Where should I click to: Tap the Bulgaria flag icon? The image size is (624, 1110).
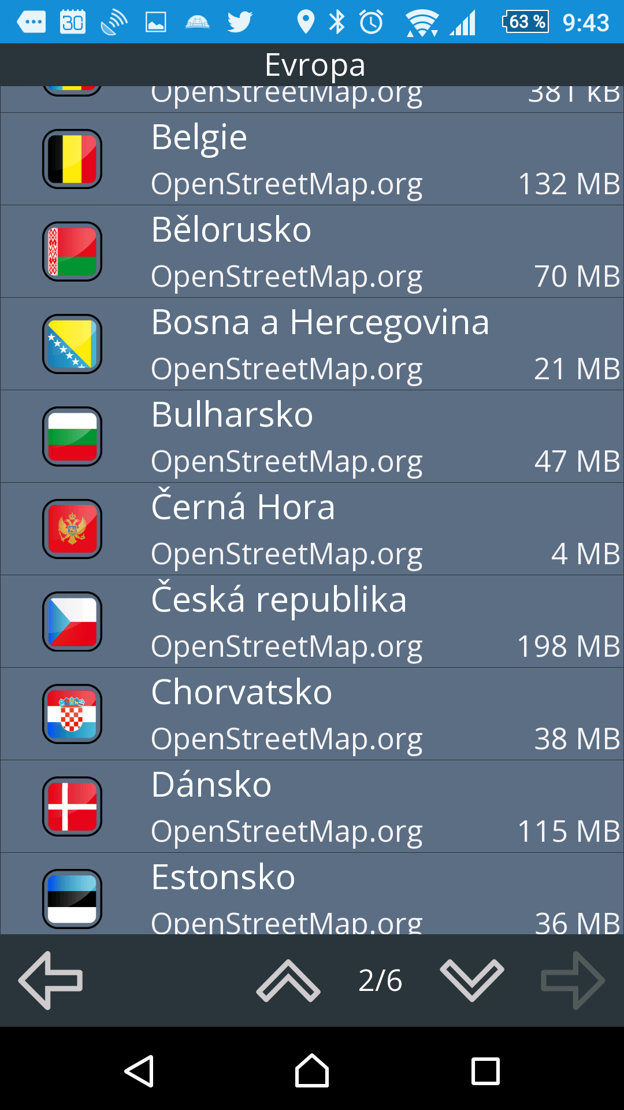pyautogui.click(x=72, y=436)
